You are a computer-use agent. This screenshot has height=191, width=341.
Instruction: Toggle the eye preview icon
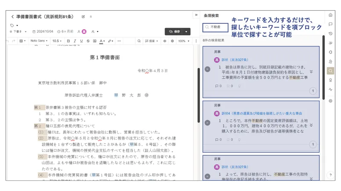(165, 41)
